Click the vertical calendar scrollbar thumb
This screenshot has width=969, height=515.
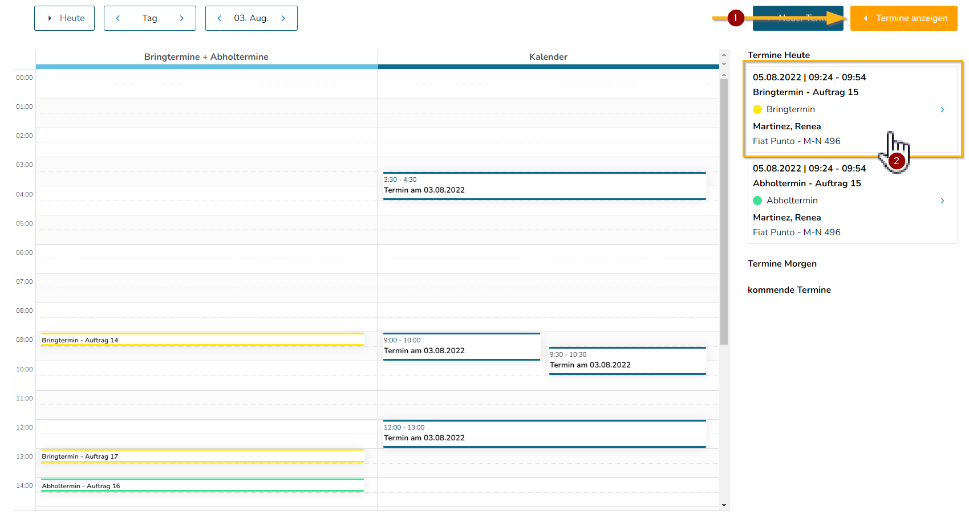click(724, 212)
